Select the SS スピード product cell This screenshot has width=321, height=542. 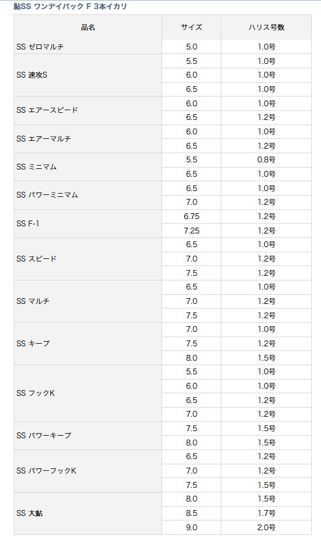pyautogui.click(x=88, y=258)
